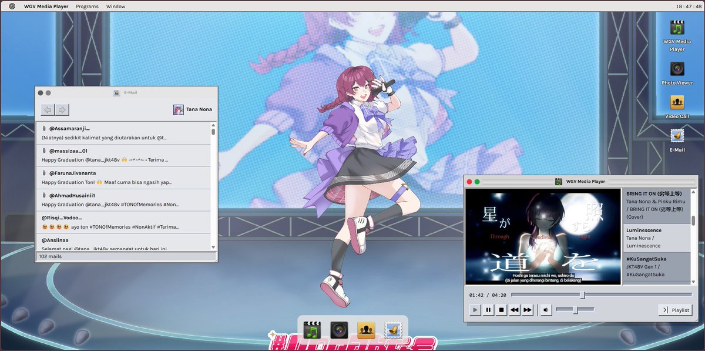Viewport: 705px width, 351px height.
Task: Open the WGV Media Player menu
Action: pyautogui.click(x=46, y=6)
